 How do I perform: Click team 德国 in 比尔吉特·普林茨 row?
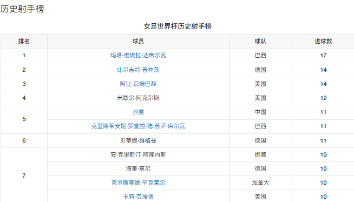[260, 70]
